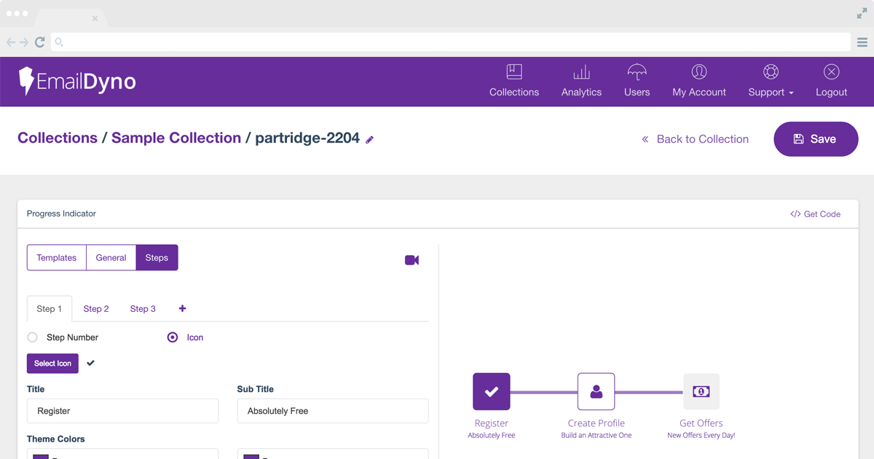Viewport: 874px width, 459px height.
Task: Open My Account profile icon
Action: coord(698,73)
